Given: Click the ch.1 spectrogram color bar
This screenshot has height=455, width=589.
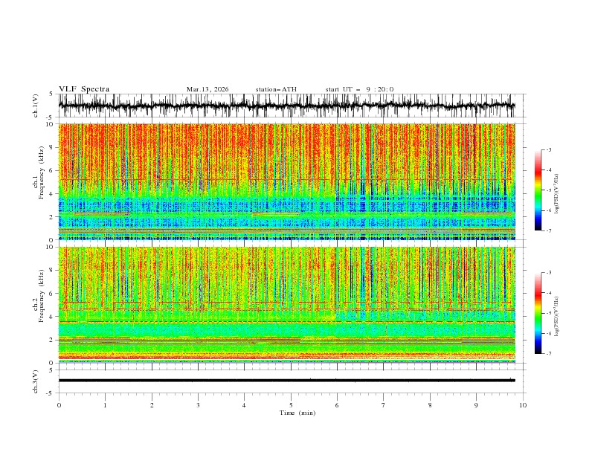Looking at the screenshot, I should tap(538, 190).
